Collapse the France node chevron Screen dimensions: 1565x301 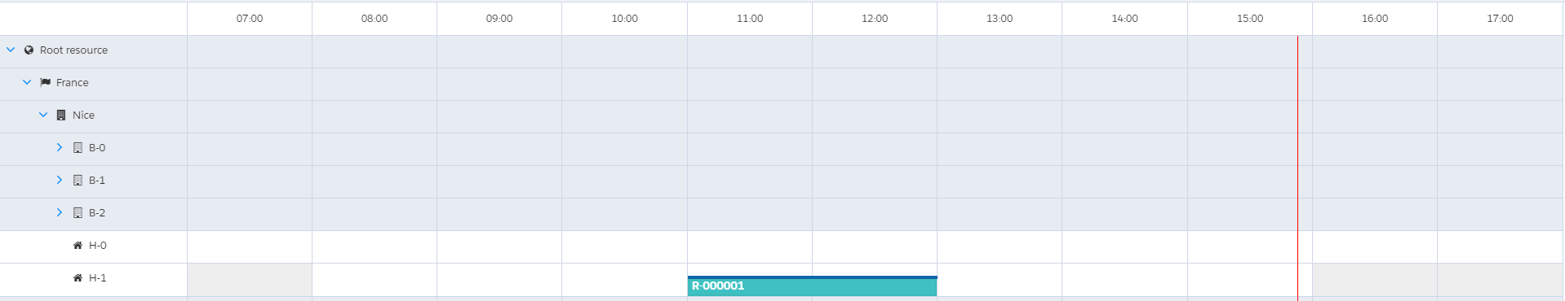pos(27,82)
